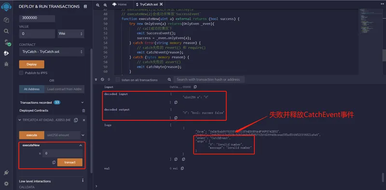Click the terminal vertical scrollbar thumb

click(383, 177)
